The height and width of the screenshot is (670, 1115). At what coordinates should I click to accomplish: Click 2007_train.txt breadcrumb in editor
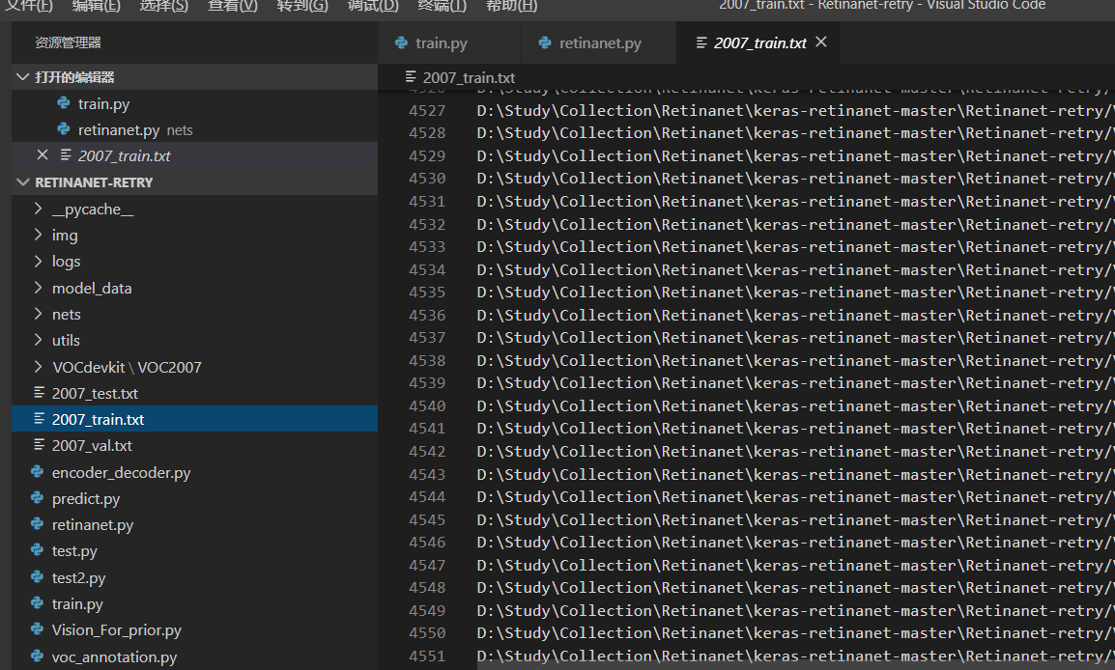coord(469,77)
